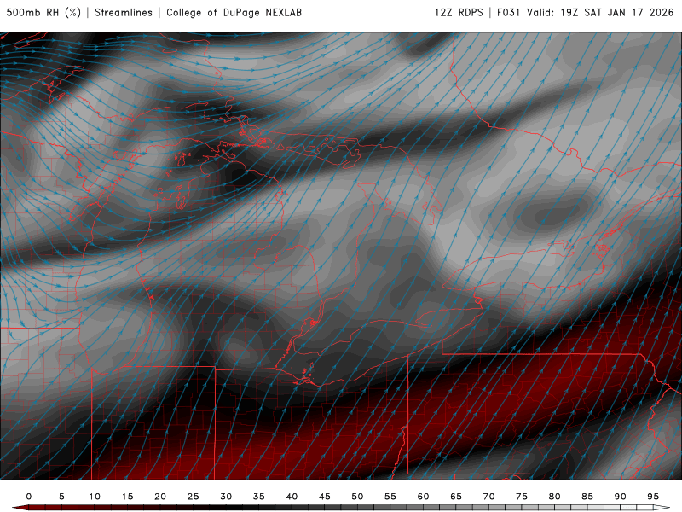This screenshot has width=682, height=512.
Task: Click the '5' value on color scale
Action: click(61, 497)
